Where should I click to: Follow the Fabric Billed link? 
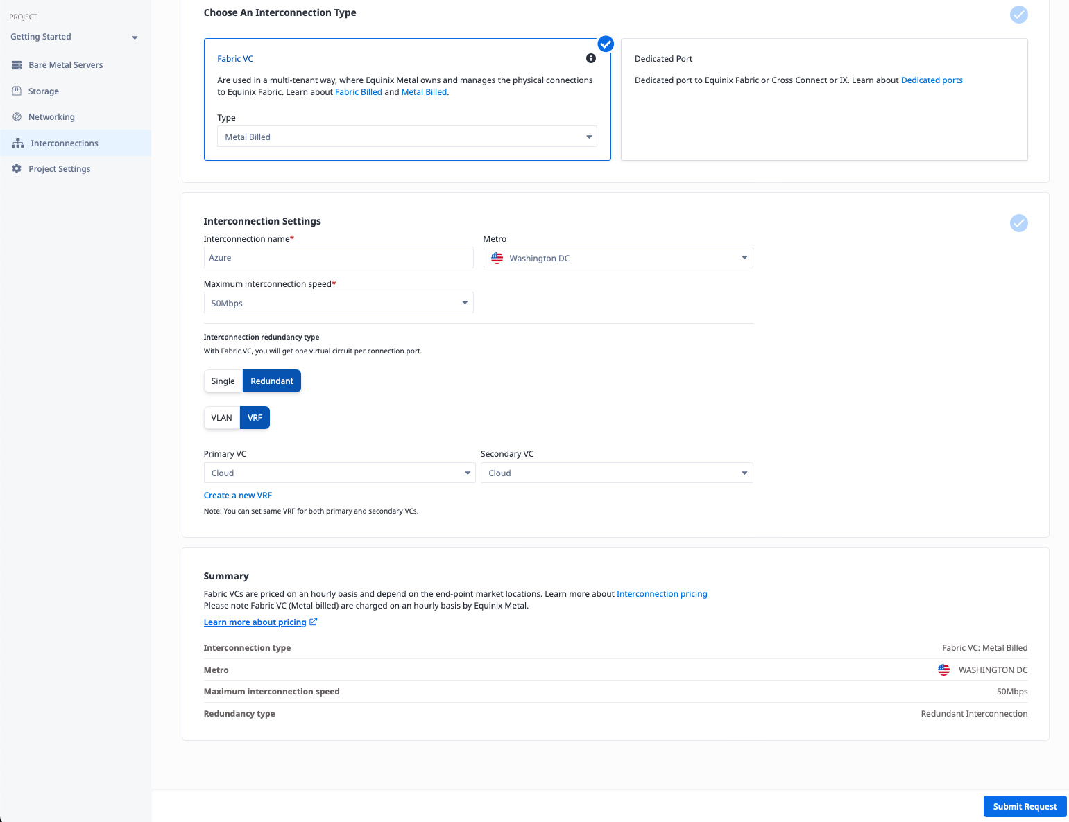359,92
